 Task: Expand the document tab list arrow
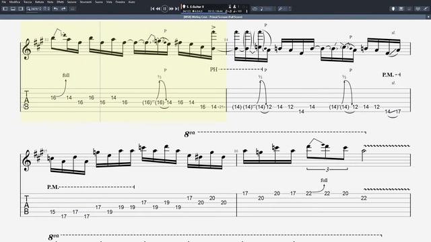(428, 17)
